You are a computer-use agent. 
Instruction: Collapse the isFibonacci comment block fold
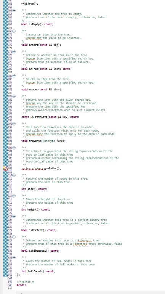coord(14,237)
